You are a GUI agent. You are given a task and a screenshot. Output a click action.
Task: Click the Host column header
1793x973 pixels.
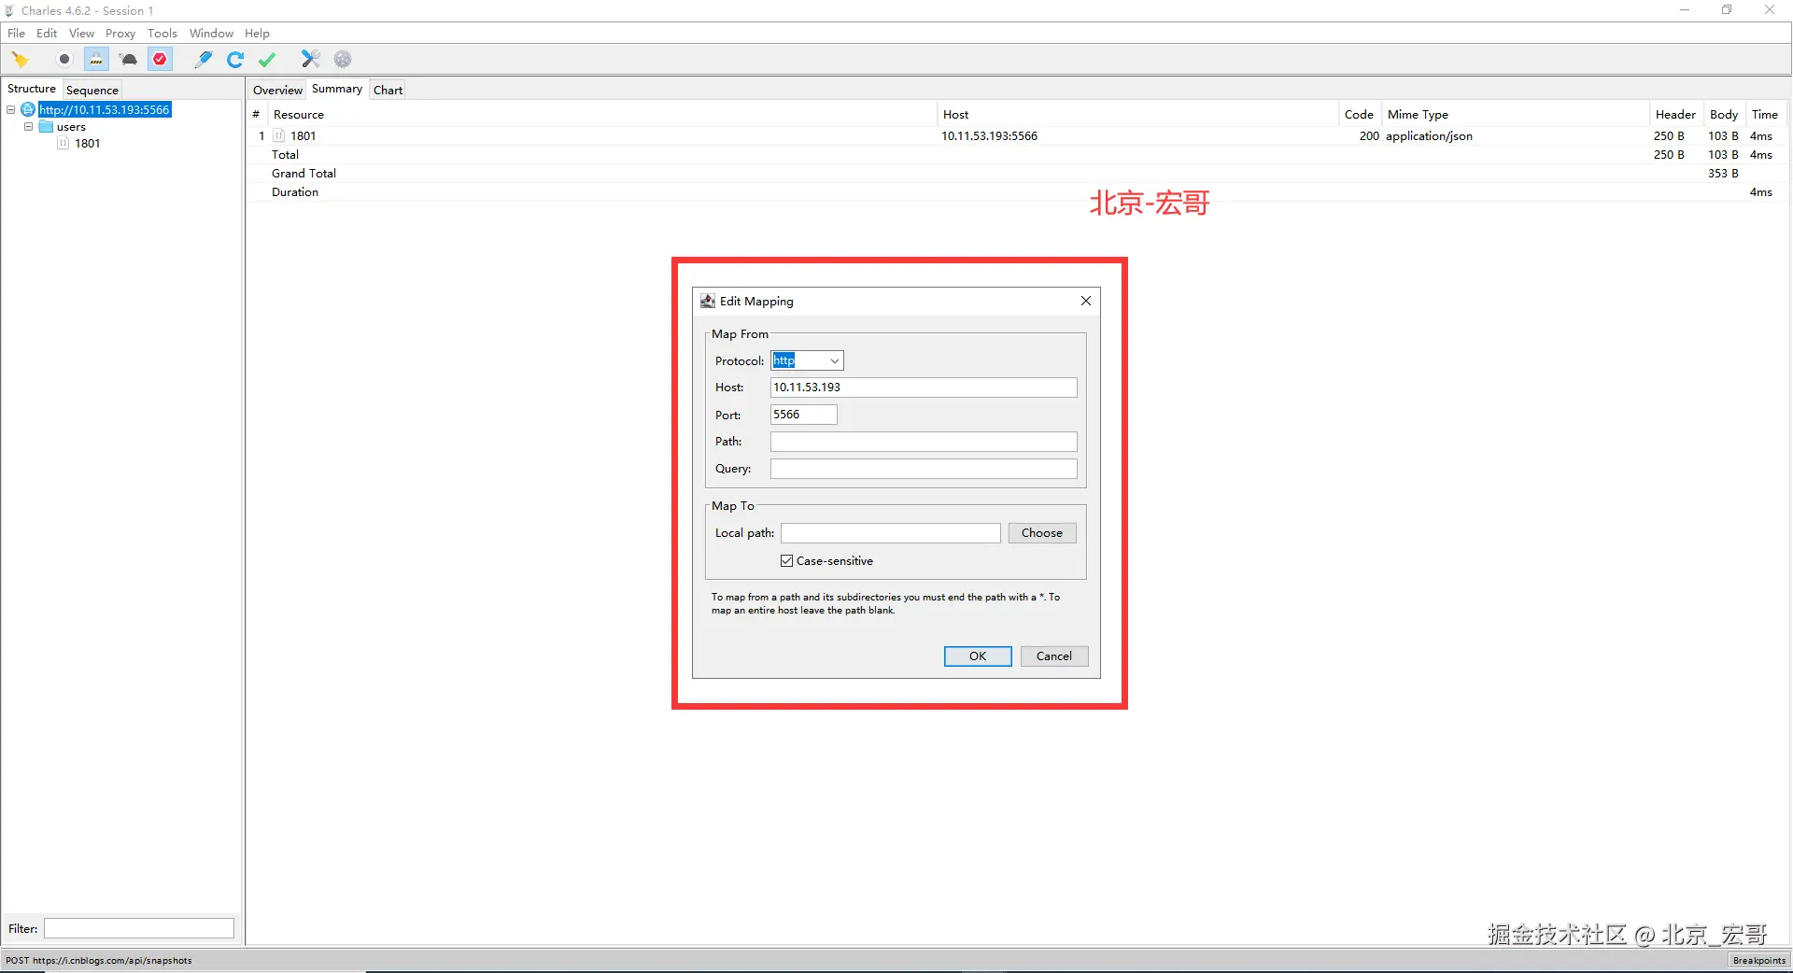coord(1137,115)
